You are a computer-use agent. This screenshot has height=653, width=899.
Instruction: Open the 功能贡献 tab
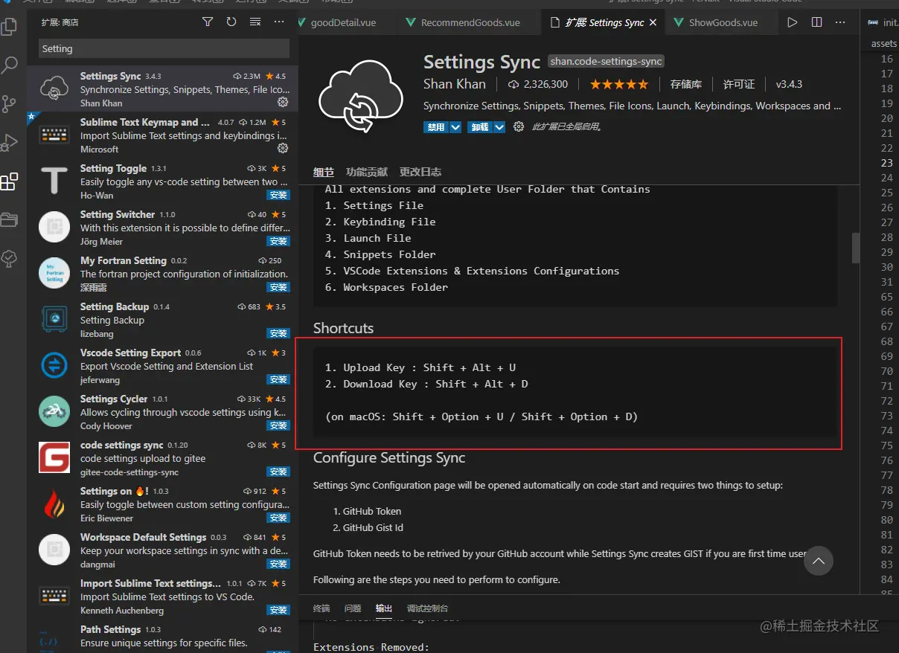pyautogui.click(x=367, y=172)
